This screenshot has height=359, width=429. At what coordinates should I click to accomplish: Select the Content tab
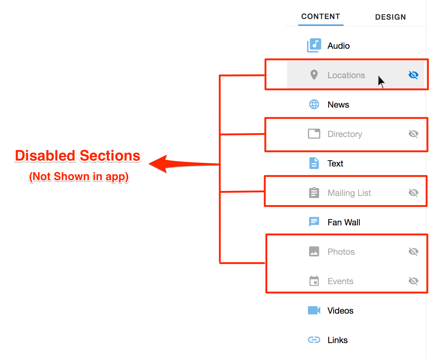(x=320, y=16)
